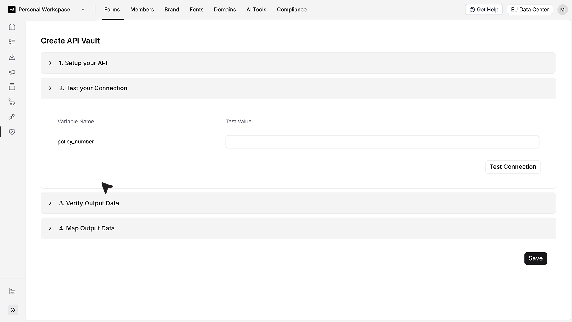Open the Personal Workspace dropdown

tap(47, 10)
